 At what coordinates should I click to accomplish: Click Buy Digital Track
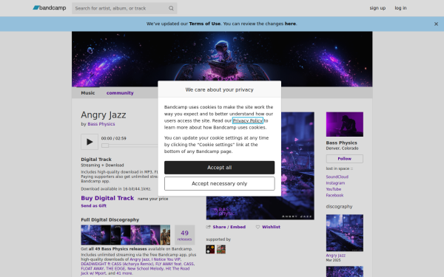[x=107, y=198]
